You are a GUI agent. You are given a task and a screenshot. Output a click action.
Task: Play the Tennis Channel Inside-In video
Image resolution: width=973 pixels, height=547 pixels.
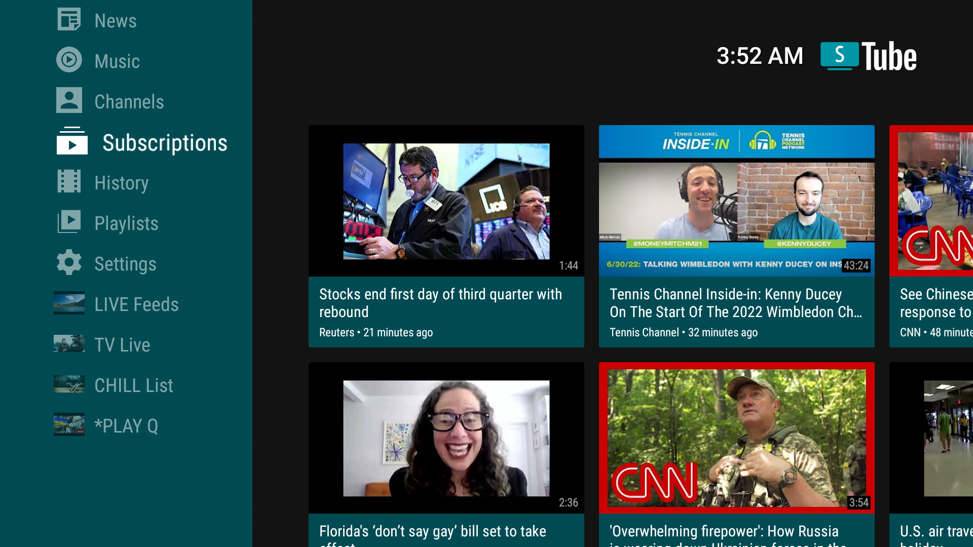click(736, 201)
